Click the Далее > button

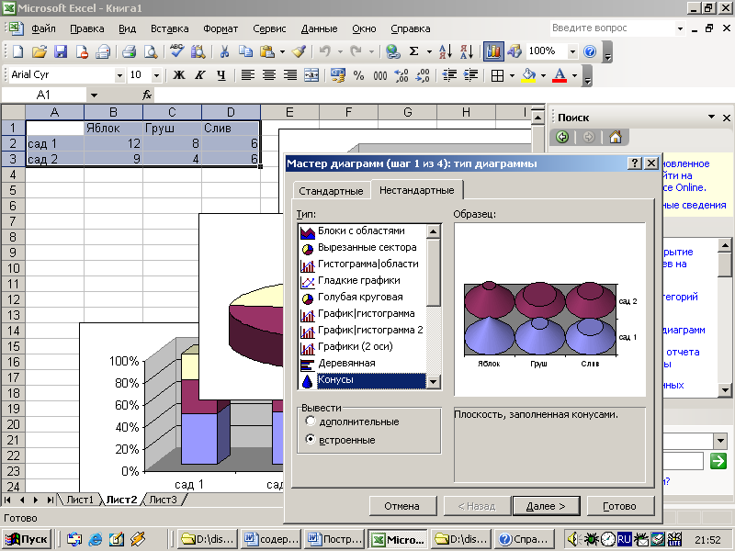tap(546, 506)
